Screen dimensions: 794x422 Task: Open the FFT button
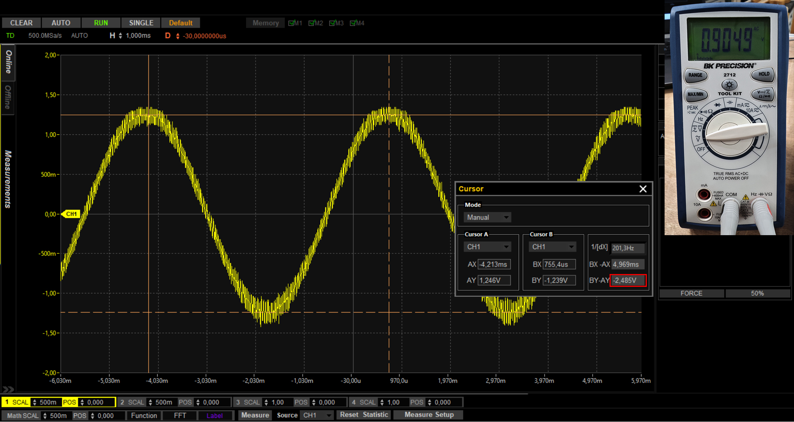click(180, 415)
